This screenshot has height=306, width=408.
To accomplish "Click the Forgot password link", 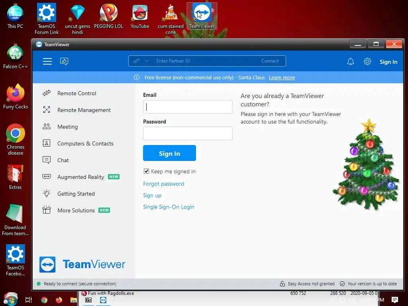I will coord(163,184).
